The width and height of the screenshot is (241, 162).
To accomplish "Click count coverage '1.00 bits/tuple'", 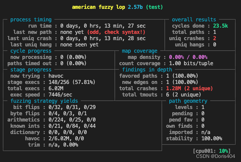I will [x=191, y=63].
